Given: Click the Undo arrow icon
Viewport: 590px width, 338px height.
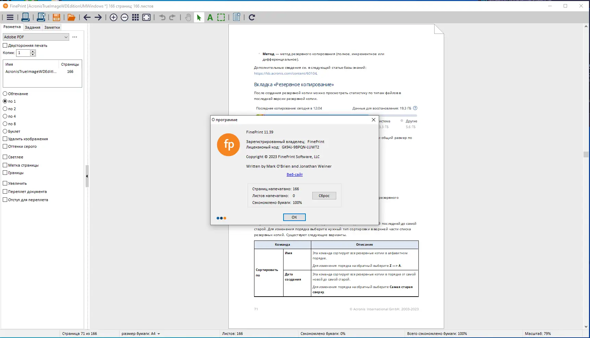Looking at the screenshot, I should [162, 17].
